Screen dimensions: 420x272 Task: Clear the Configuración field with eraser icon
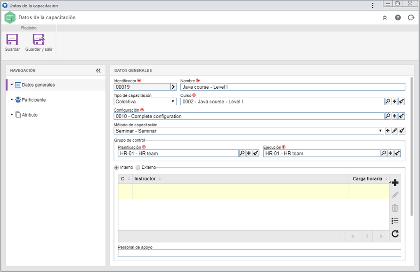click(x=402, y=116)
